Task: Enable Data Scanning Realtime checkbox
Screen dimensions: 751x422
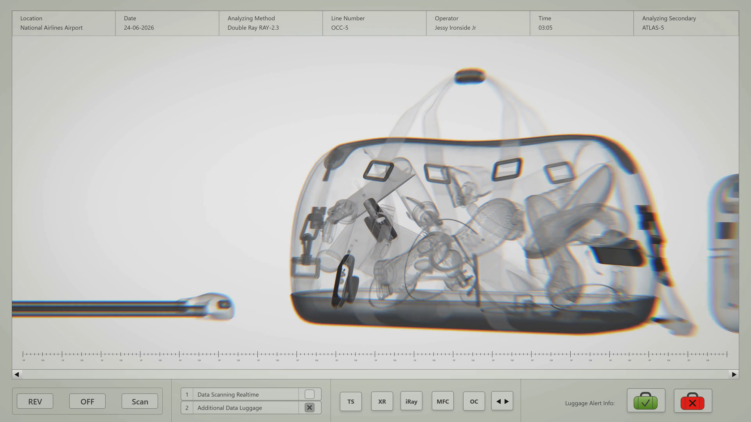Action: (309, 394)
